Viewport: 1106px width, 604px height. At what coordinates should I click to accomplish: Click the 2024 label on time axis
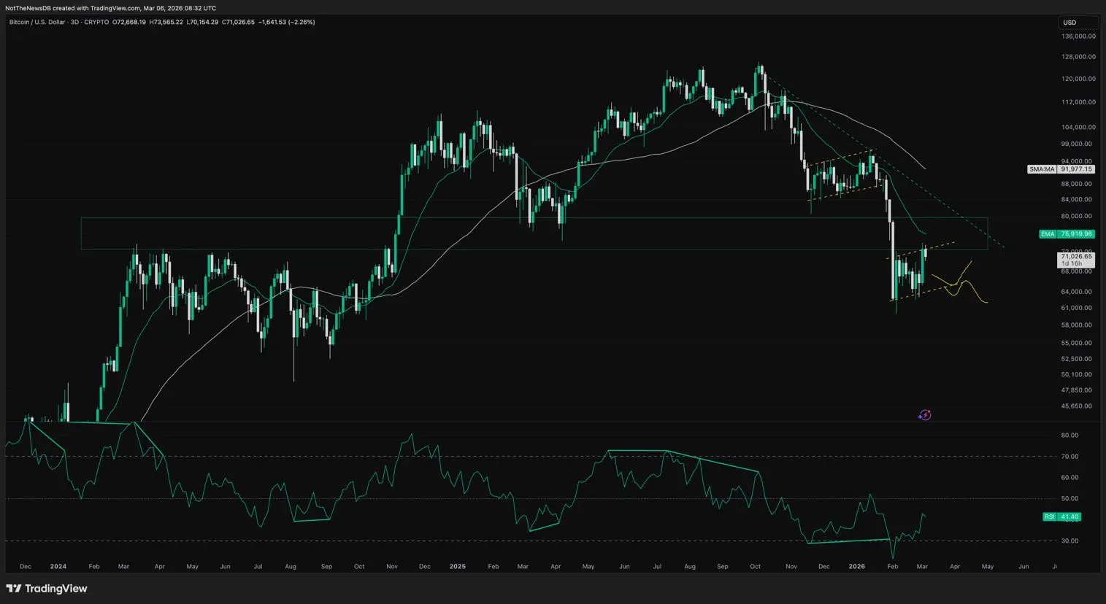coord(58,567)
